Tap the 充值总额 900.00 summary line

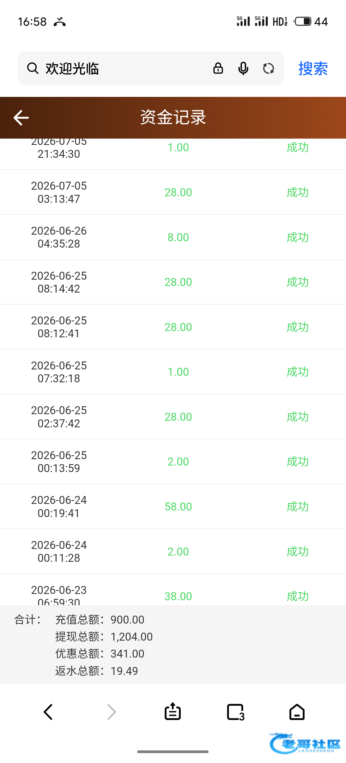click(x=100, y=620)
